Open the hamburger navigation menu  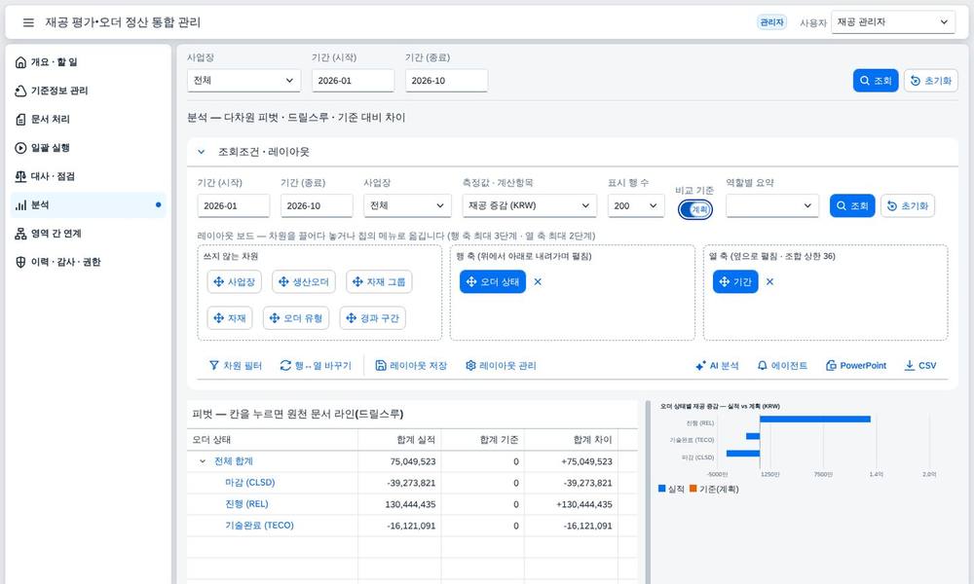point(28,22)
